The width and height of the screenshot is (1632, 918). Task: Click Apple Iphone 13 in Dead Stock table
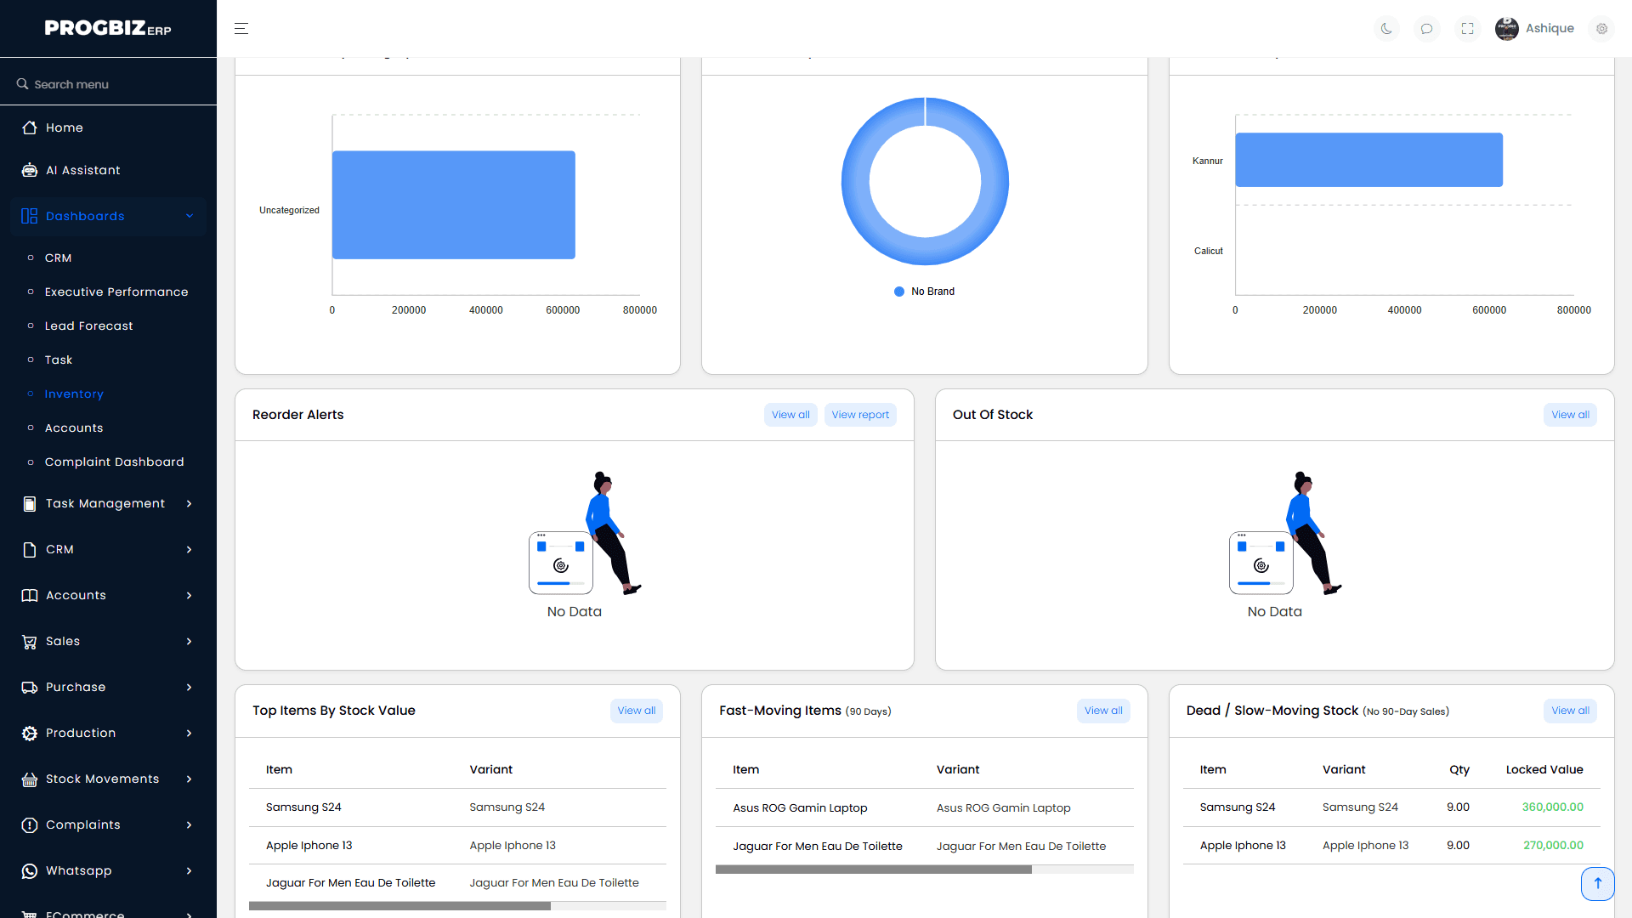[x=1243, y=846]
